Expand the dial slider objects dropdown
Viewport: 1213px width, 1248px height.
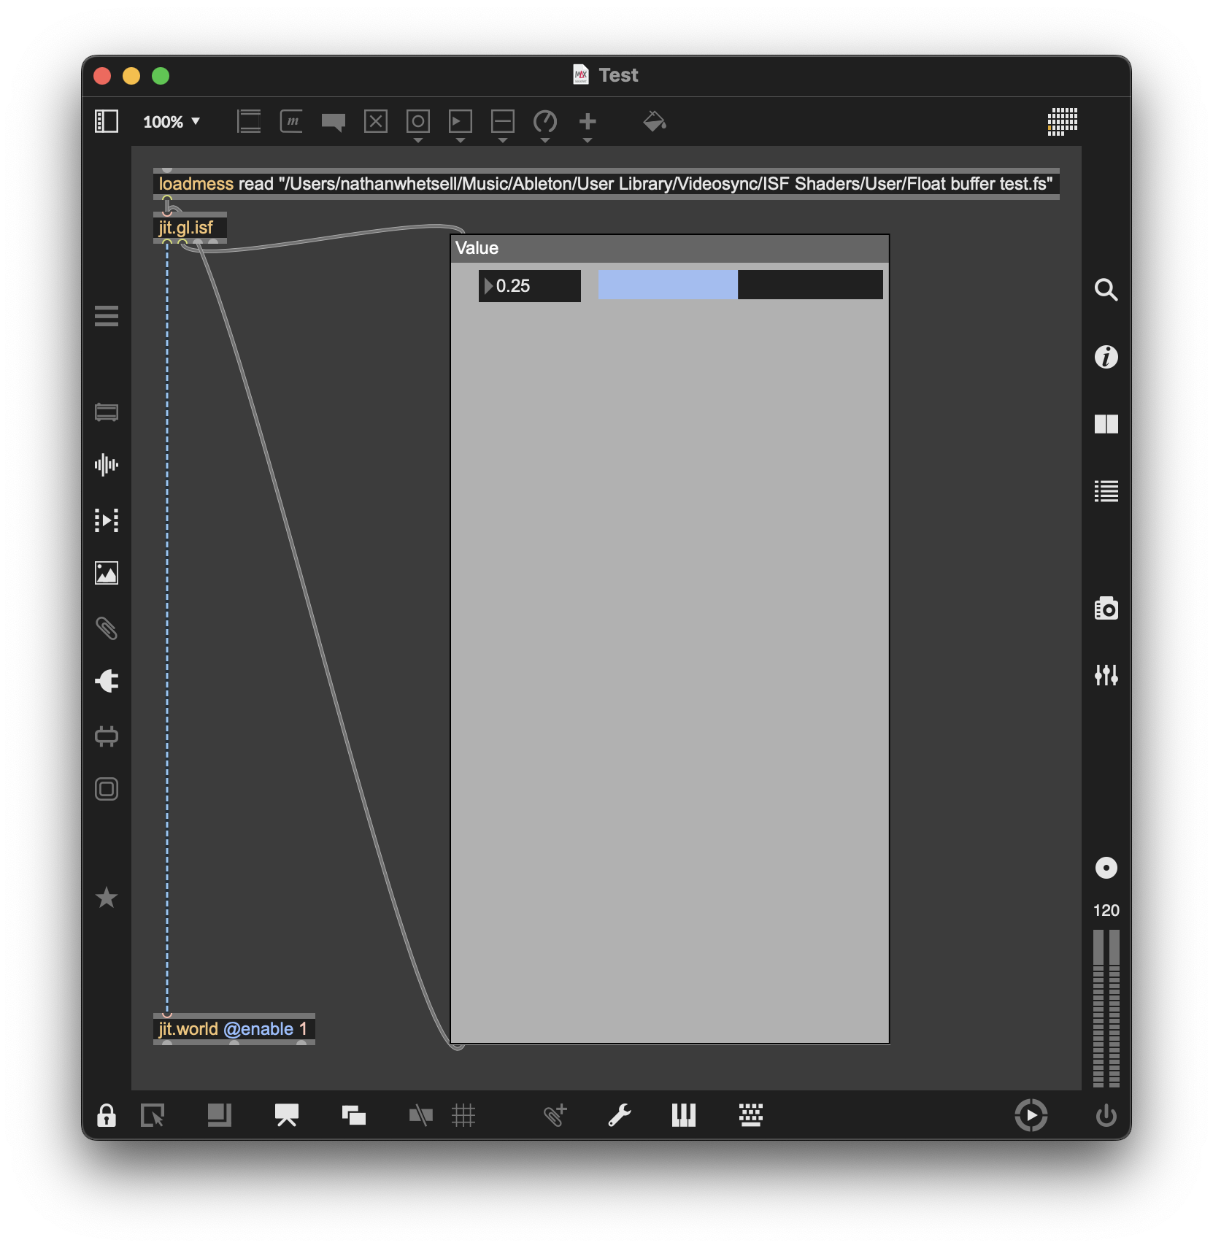[x=545, y=140]
